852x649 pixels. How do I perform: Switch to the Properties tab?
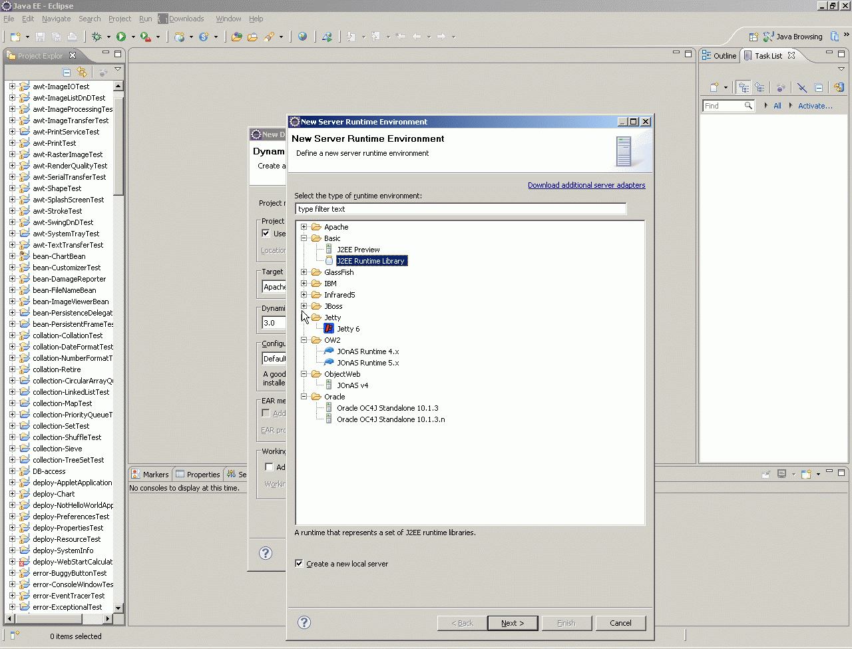[198, 475]
